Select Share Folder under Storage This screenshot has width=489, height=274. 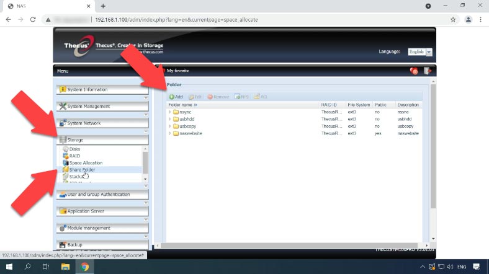point(82,170)
